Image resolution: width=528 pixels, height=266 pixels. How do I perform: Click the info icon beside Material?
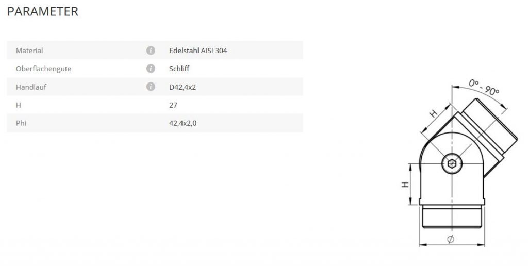click(151, 51)
